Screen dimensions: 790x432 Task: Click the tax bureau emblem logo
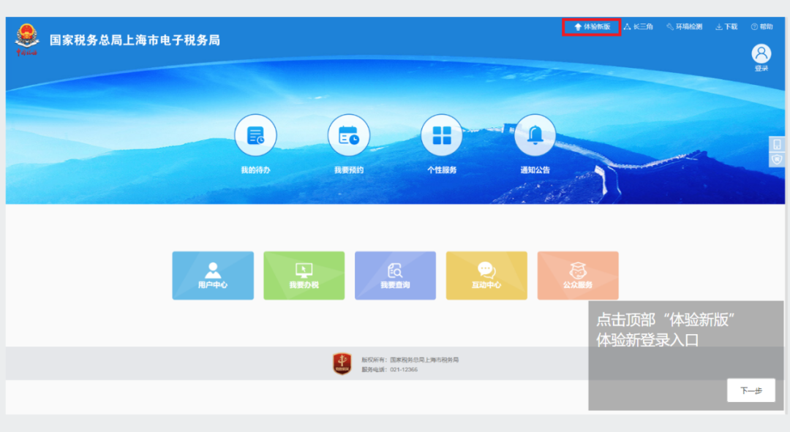pos(27,38)
